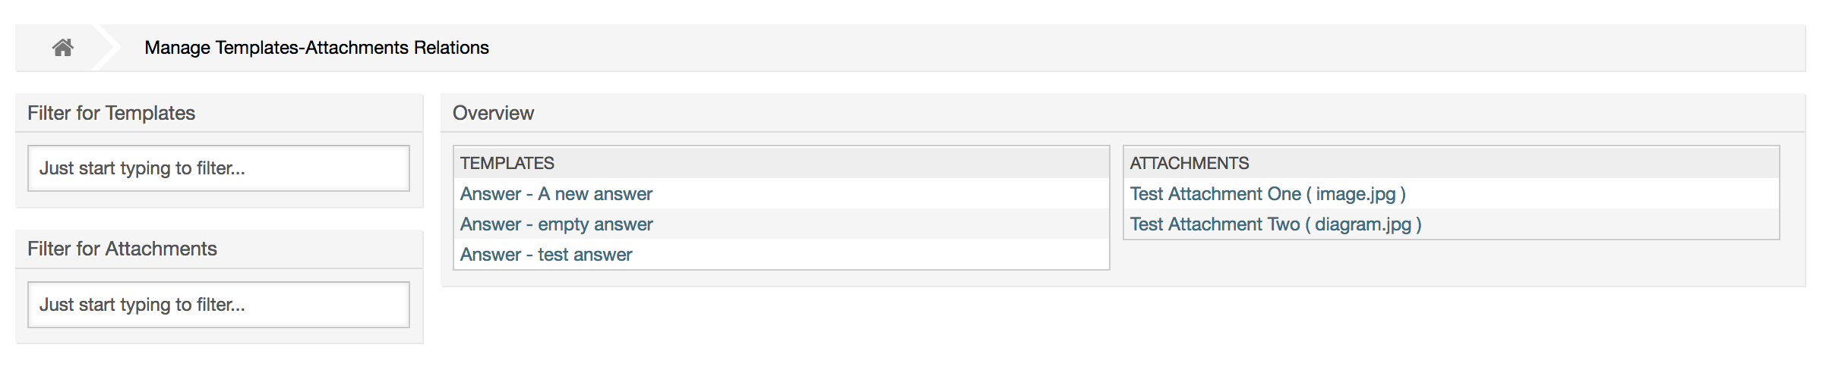Click blank space right of 'Answer - test answer'
Viewport: 1823px width, 376px height.
pyautogui.click(x=874, y=255)
